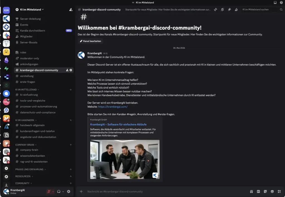Select the rules channel

(x=44, y=52)
